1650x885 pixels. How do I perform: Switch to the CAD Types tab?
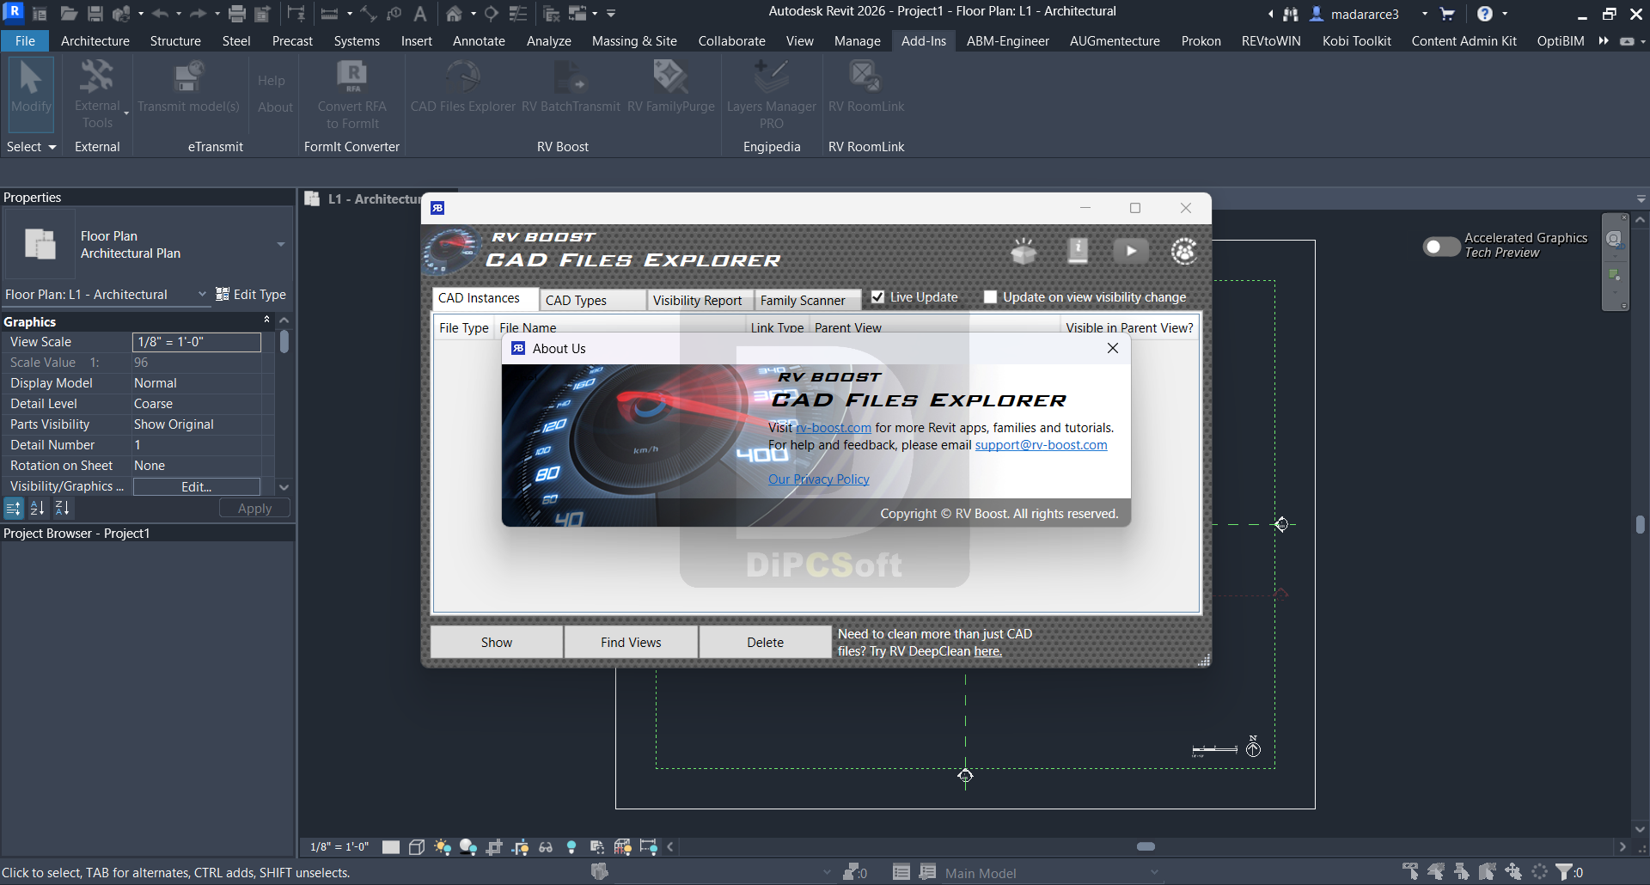(x=592, y=300)
